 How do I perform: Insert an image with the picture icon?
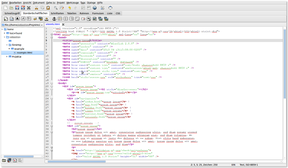(95, 19)
